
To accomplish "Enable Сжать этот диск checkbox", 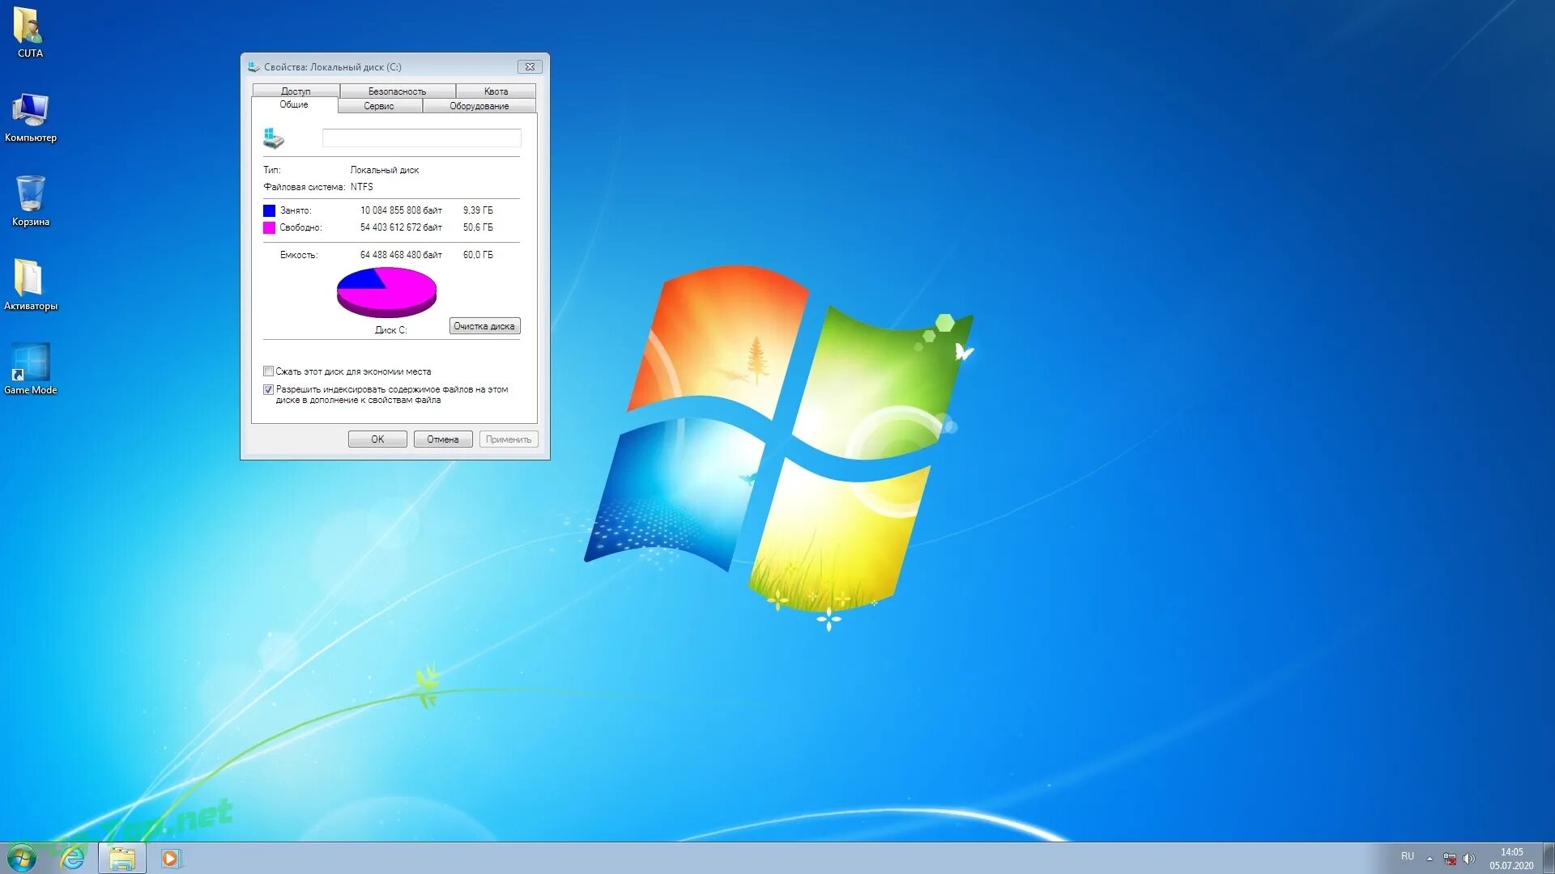I will click(x=268, y=371).
